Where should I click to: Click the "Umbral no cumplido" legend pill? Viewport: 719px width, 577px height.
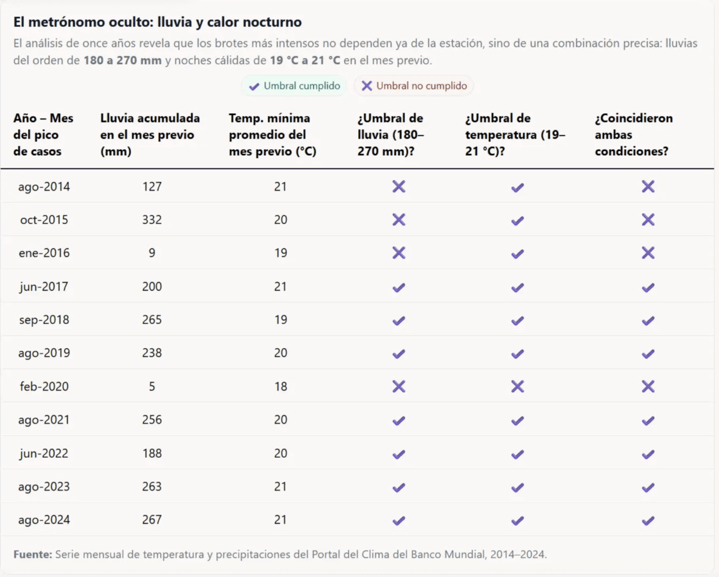[x=414, y=86]
